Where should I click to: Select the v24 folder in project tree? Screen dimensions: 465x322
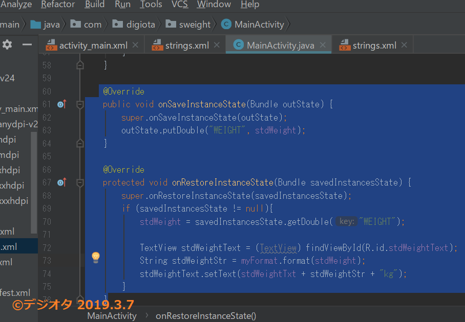(7, 78)
